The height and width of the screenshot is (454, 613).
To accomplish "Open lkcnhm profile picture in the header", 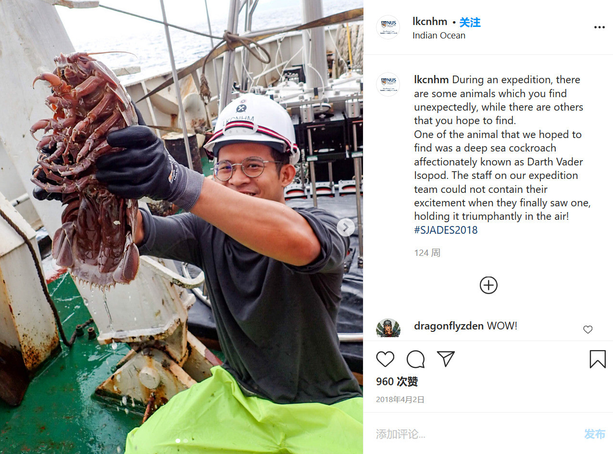I will coord(388,27).
